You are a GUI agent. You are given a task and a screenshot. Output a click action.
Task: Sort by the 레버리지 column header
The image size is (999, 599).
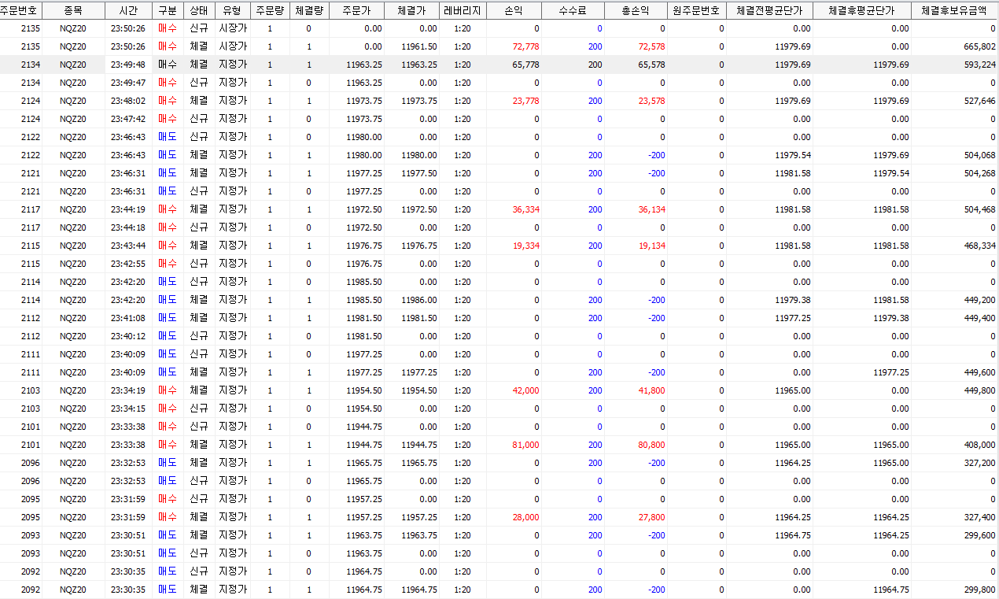coord(463,10)
